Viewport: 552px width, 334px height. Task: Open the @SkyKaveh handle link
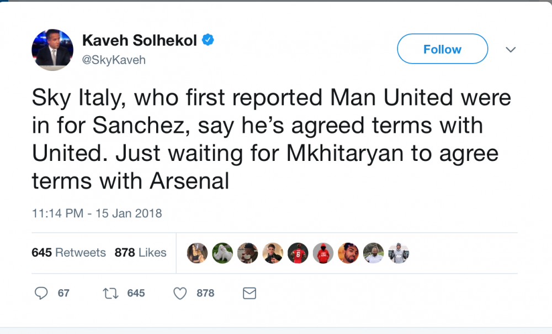pyautogui.click(x=114, y=60)
